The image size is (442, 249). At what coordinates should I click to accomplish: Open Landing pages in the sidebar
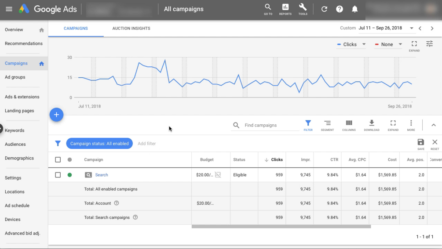click(x=19, y=111)
